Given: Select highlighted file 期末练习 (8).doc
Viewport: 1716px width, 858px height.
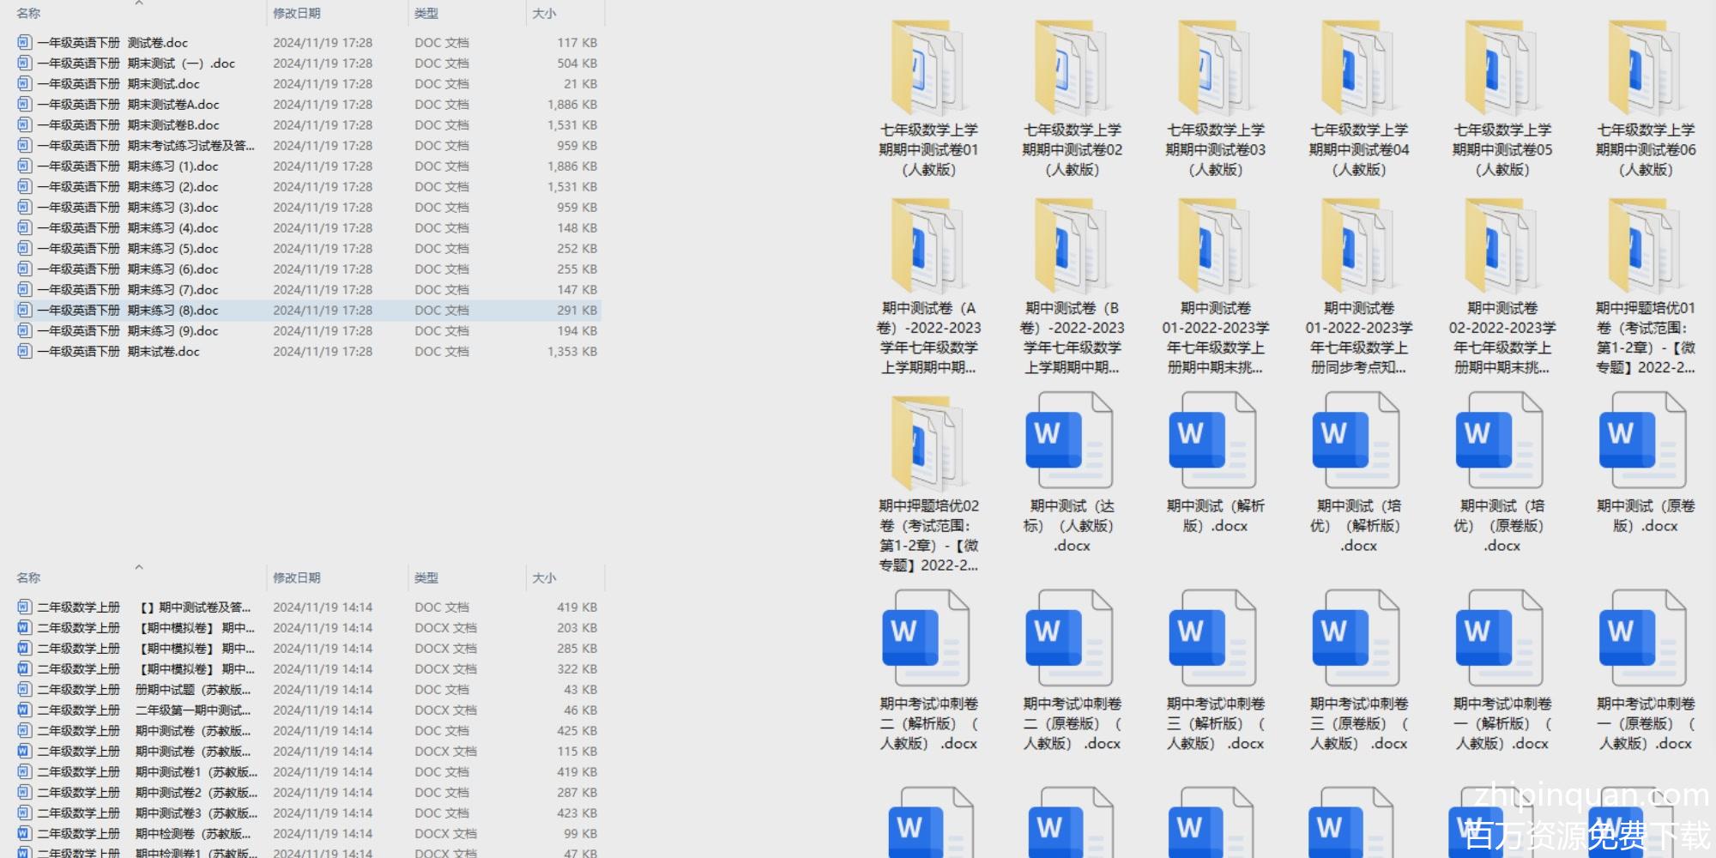Looking at the screenshot, I should [x=129, y=311].
